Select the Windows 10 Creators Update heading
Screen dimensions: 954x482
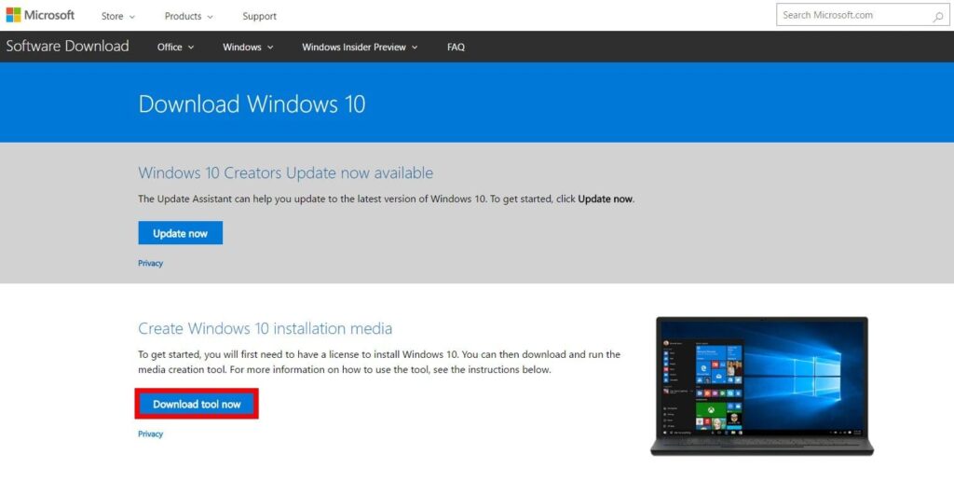point(285,173)
